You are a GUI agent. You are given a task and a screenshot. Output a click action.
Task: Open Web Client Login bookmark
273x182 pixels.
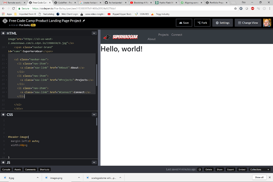coord(67,14)
